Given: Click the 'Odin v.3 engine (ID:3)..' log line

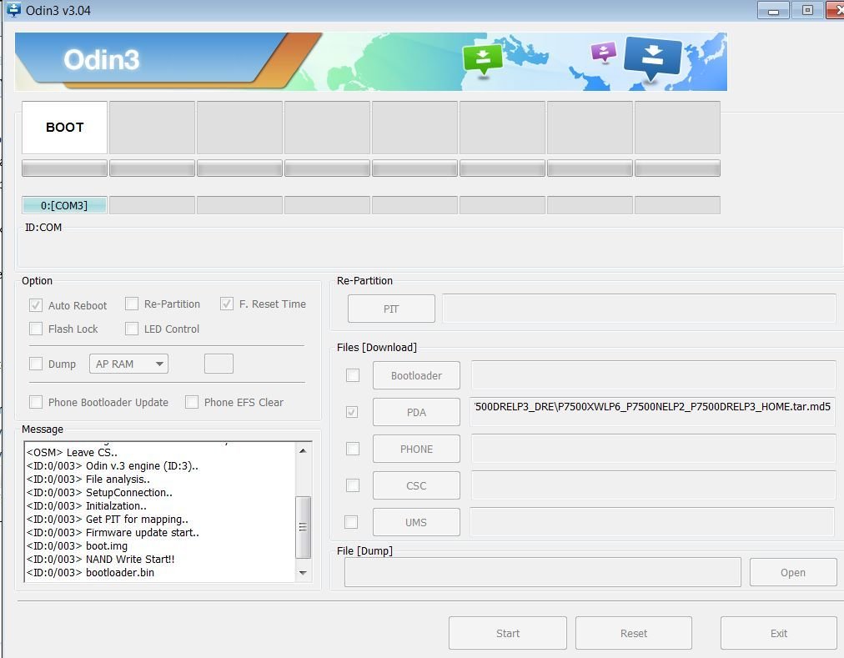Looking at the screenshot, I should [113, 465].
